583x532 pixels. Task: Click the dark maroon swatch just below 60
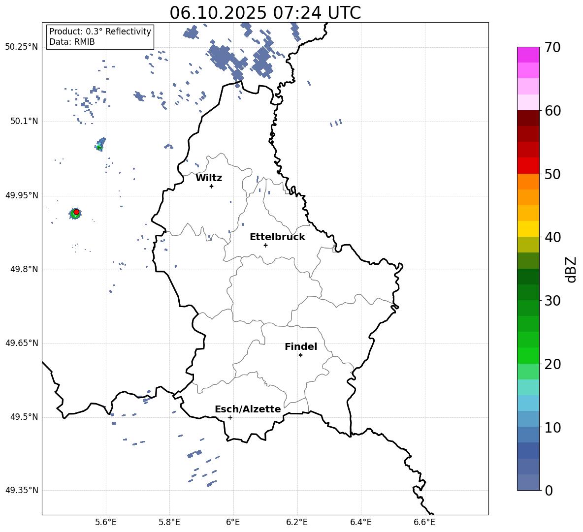(528, 118)
